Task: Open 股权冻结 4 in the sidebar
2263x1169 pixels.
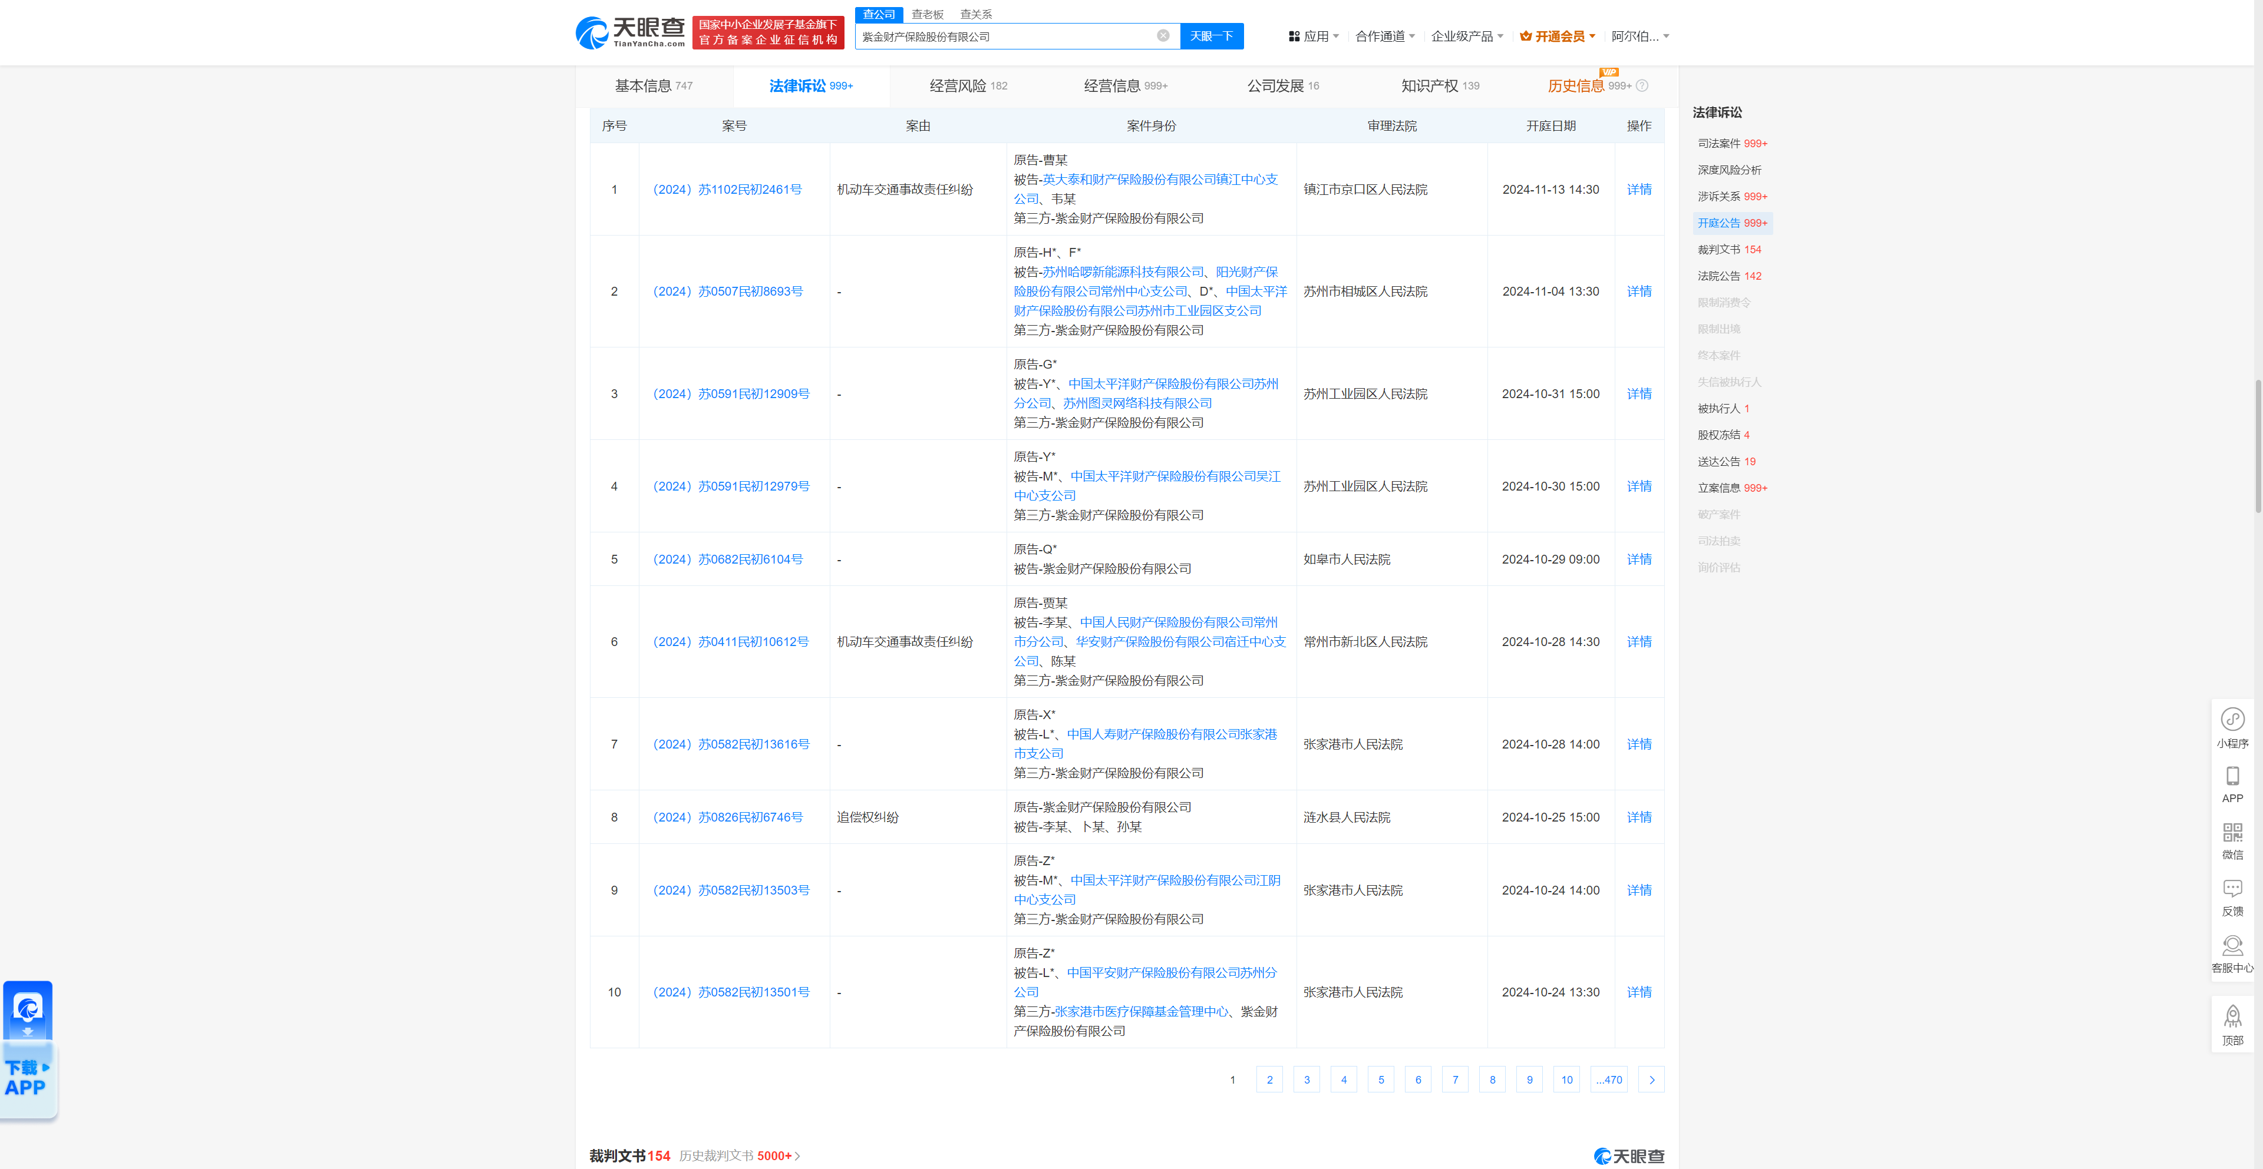Action: pyautogui.click(x=1723, y=435)
